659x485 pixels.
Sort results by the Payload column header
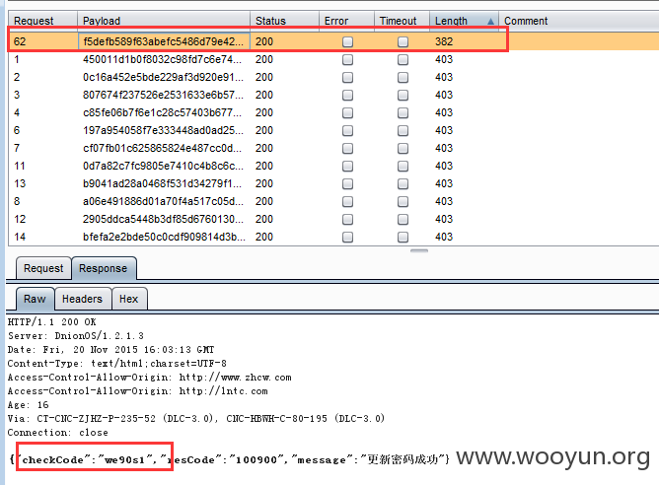(164, 21)
